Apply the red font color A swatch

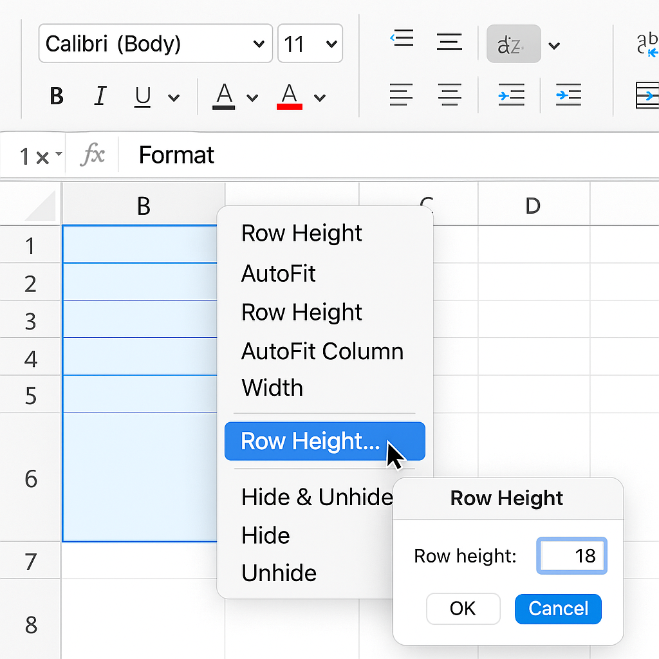(x=290, y=97)
